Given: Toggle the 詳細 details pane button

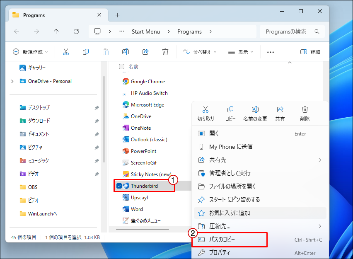Looking at the screenshot, I should [x=310, y=52].
